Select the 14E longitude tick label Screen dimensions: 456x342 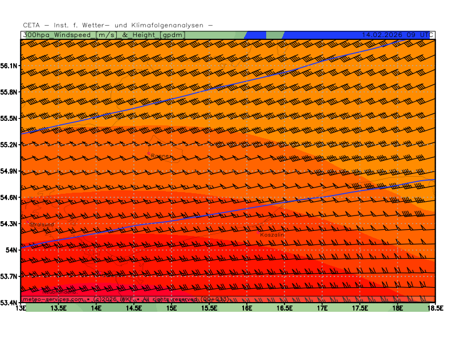click(x=96, y=308)
